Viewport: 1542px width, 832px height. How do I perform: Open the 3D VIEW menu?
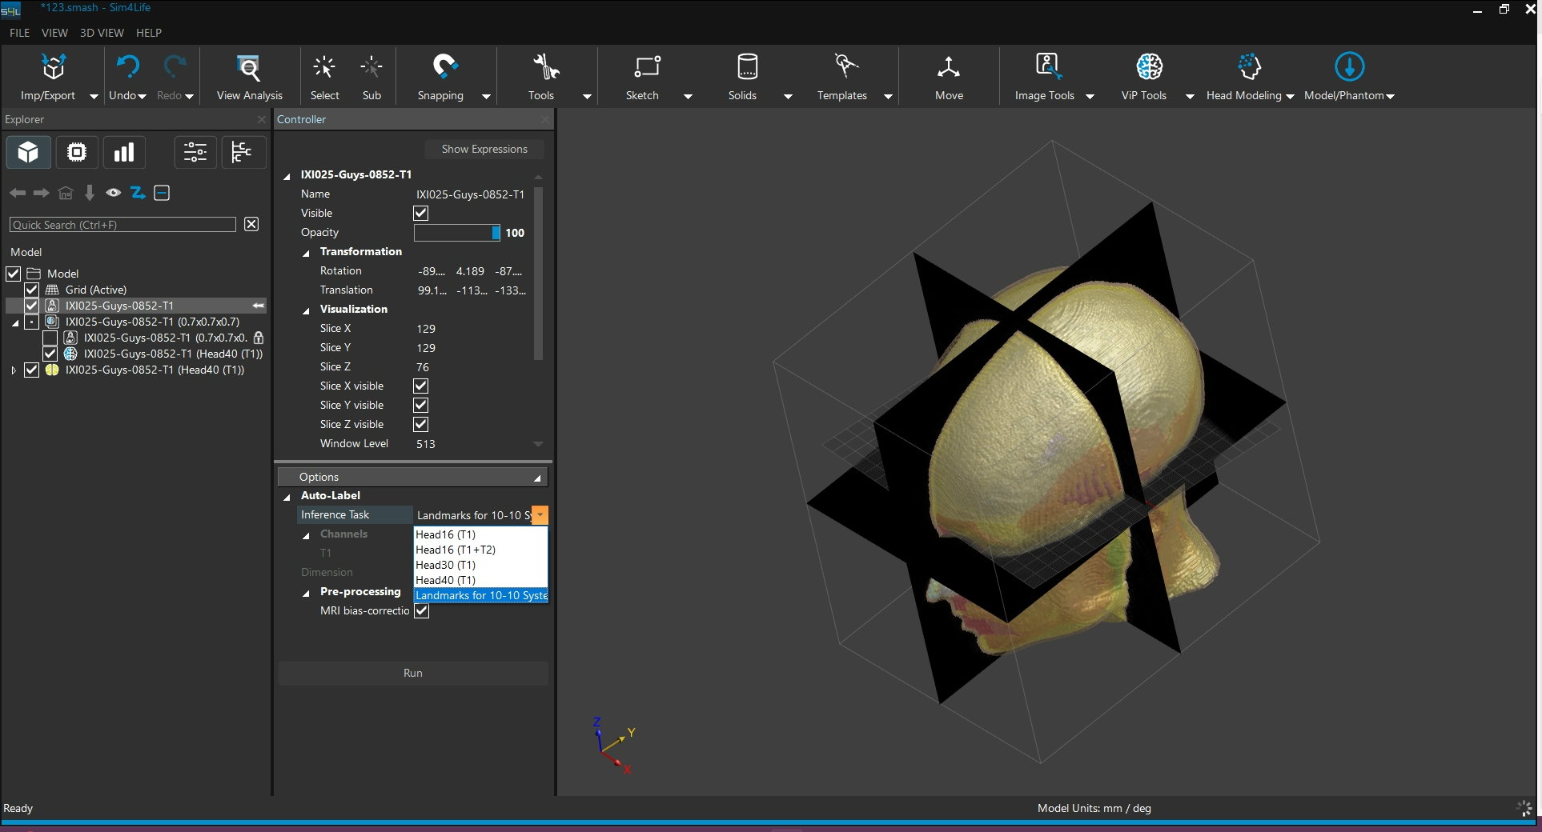tap(102, 33)
